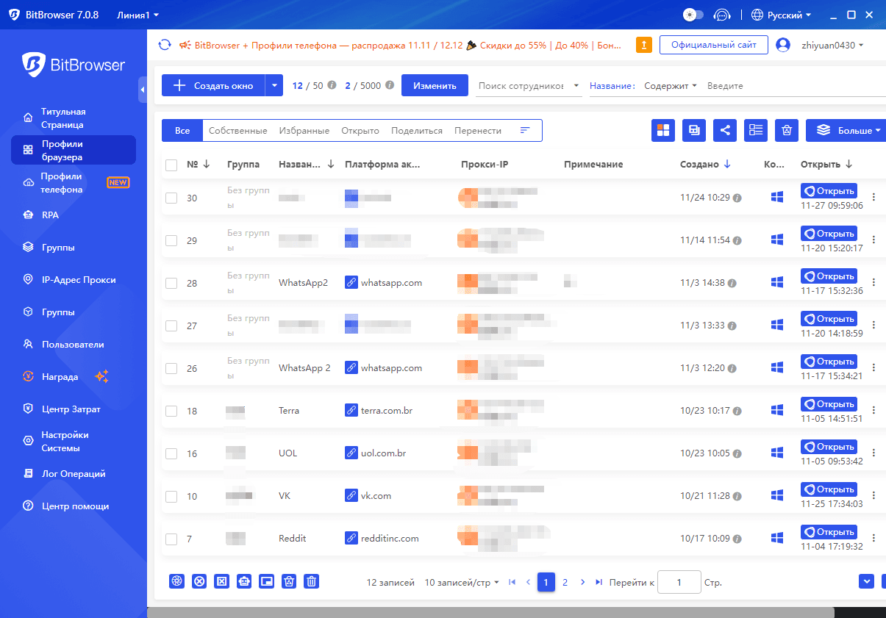Check the select-all checkbox in the table header
This screenshot has height=618, width=886.
[171, 165]
